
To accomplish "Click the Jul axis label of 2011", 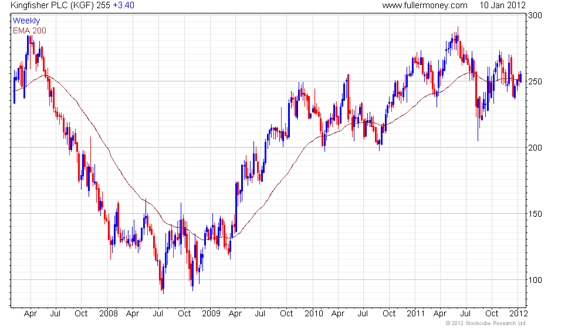I will [465, 314].
